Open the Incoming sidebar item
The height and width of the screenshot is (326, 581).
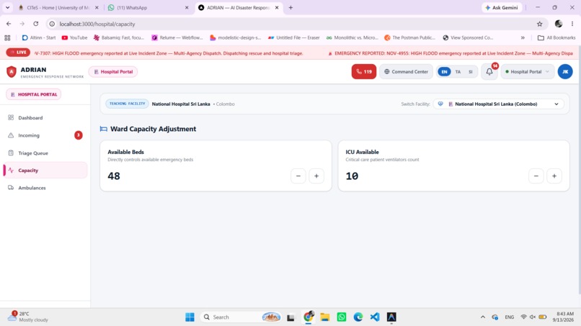pyautogui.click(x=45, y=135)
